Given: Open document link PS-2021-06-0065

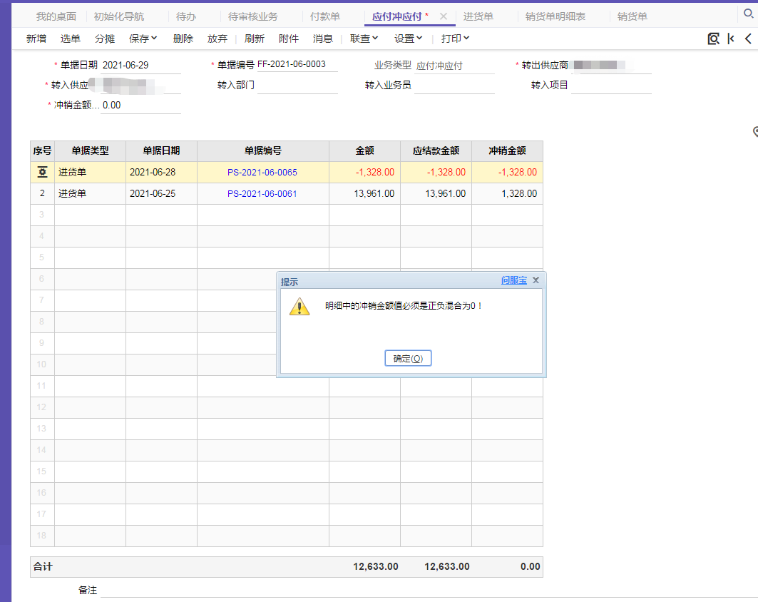Looking at the screenshot, I should pos(262,172).
